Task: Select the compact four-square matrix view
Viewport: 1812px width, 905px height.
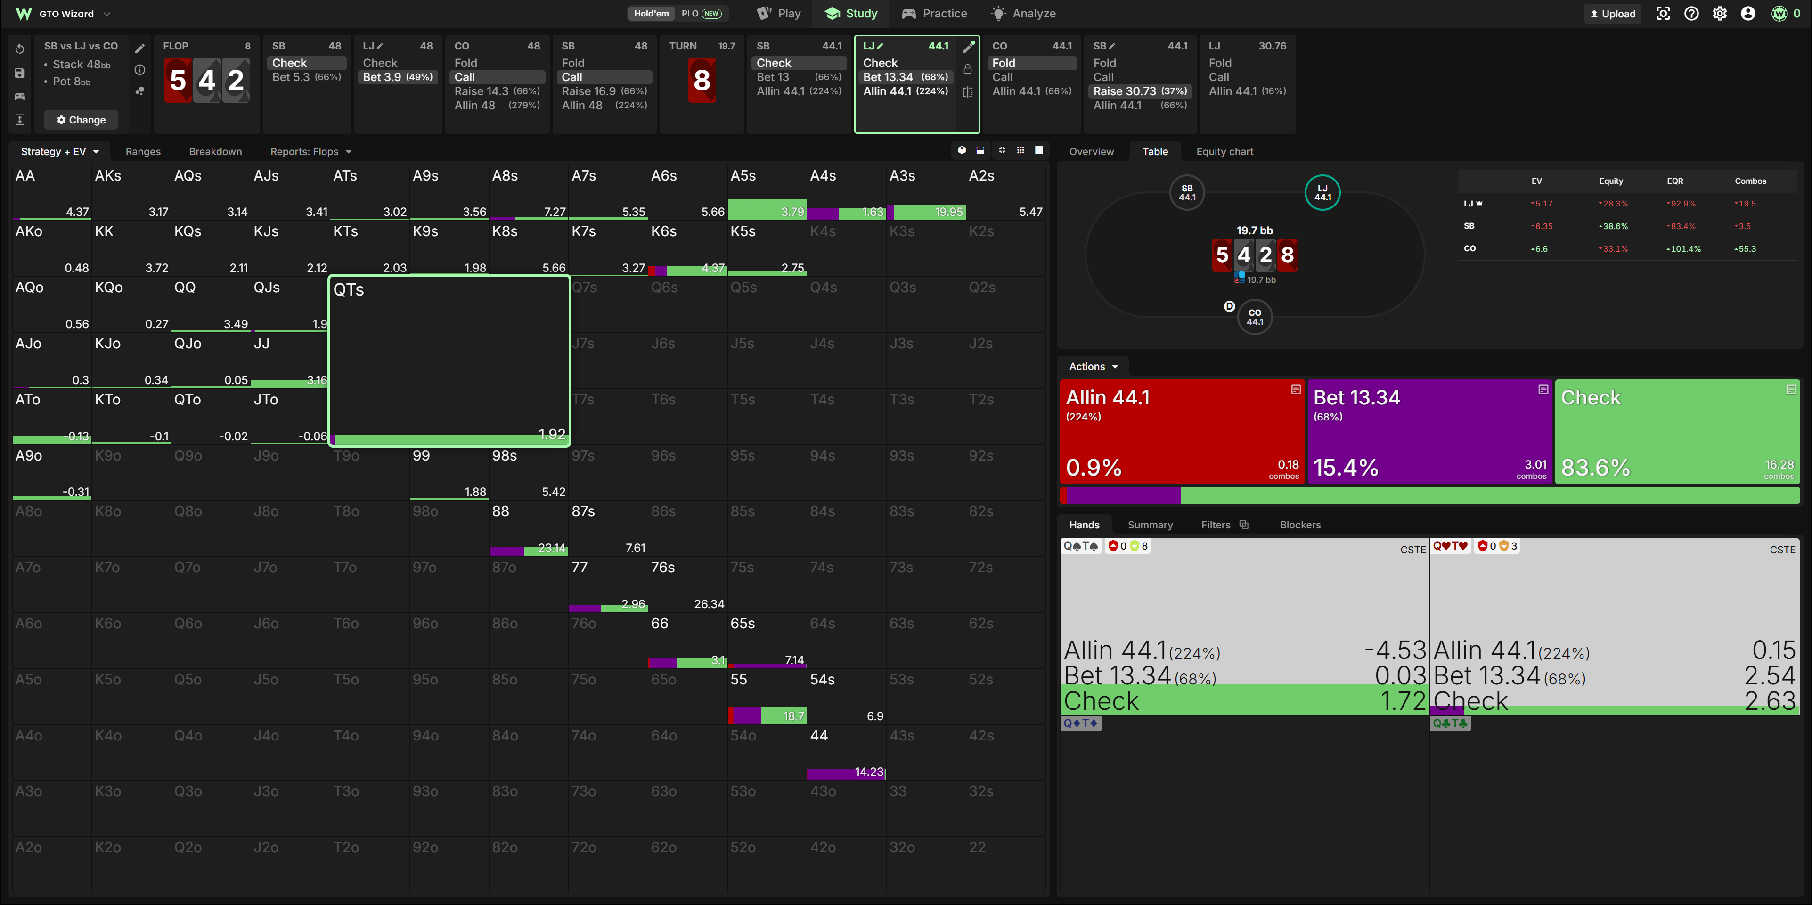Action: (1002, 150)
